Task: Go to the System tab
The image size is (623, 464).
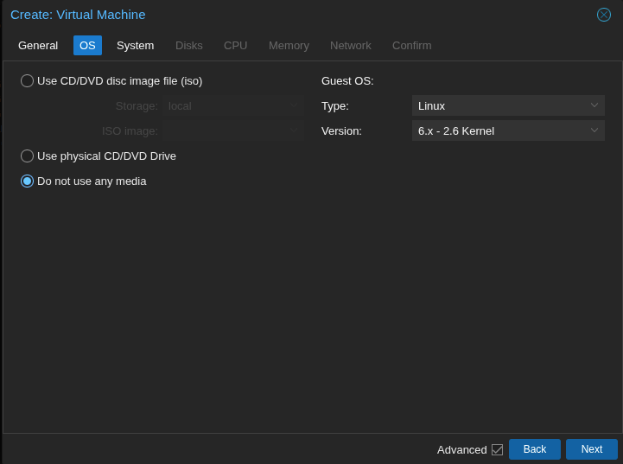Action: [135, 46]
